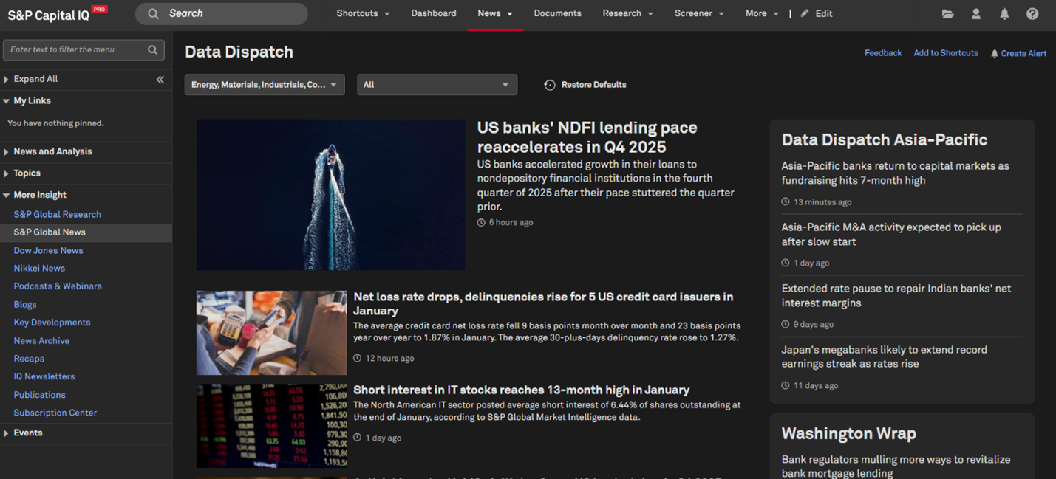Open the News dropdown menu
This screenshot has width=1056, height=479.
[x=495, y=13]
